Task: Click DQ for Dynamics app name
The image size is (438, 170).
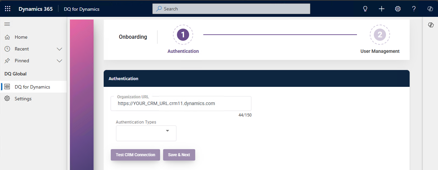Action: [82, 9]
